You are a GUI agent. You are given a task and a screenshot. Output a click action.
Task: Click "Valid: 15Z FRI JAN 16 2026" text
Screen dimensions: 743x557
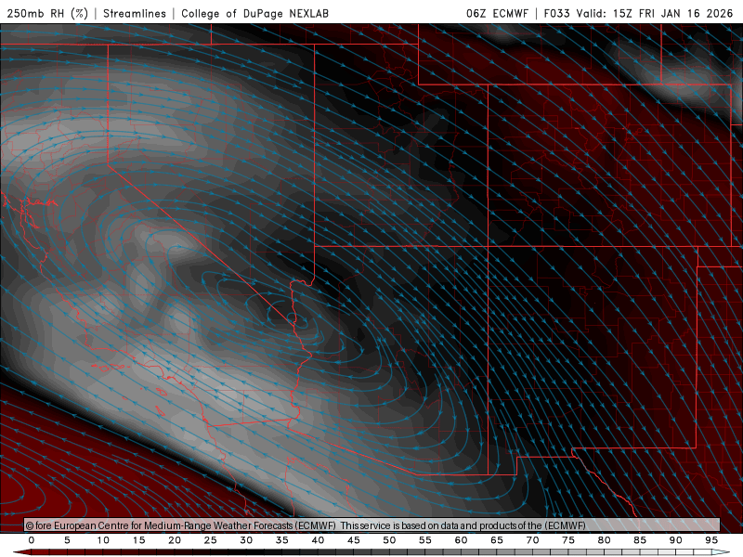pyautogui.click(x=655, y=13)
